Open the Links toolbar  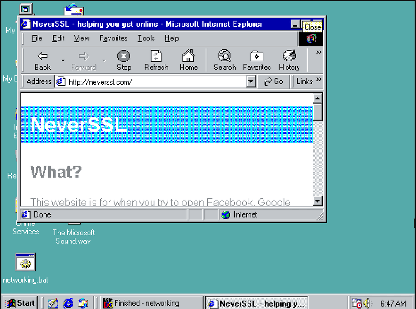click(304, 82)
